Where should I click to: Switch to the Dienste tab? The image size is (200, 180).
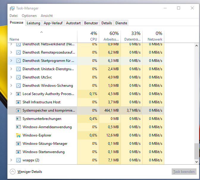tap(121, 23)
